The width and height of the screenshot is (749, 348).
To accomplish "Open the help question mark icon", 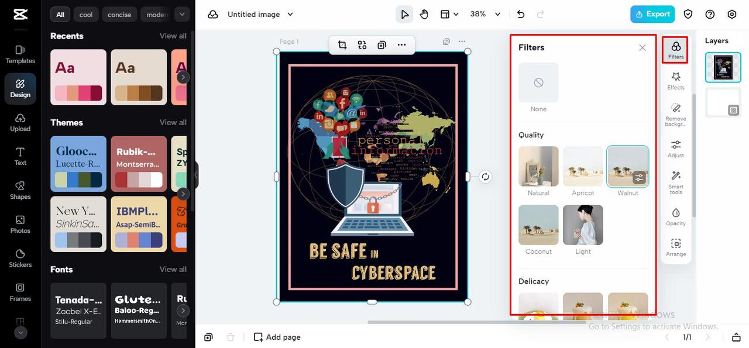I will click(x=710, y=14).
